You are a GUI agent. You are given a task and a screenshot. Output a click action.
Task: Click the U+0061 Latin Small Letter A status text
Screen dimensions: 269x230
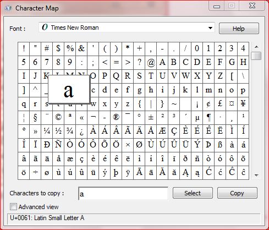(x=47, y=218)
